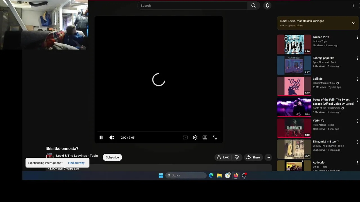This screenshot has width=360, height=202.
Task: Open Microsoft Store from the taskbar
Action: (x=228, y=176)
